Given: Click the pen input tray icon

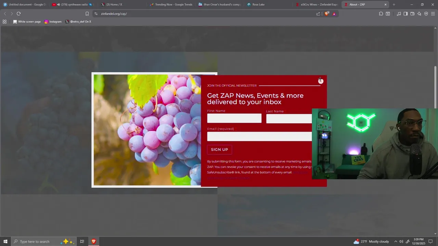Looking at the screenshot, I should pyautogui.click(x=408, y=242).
